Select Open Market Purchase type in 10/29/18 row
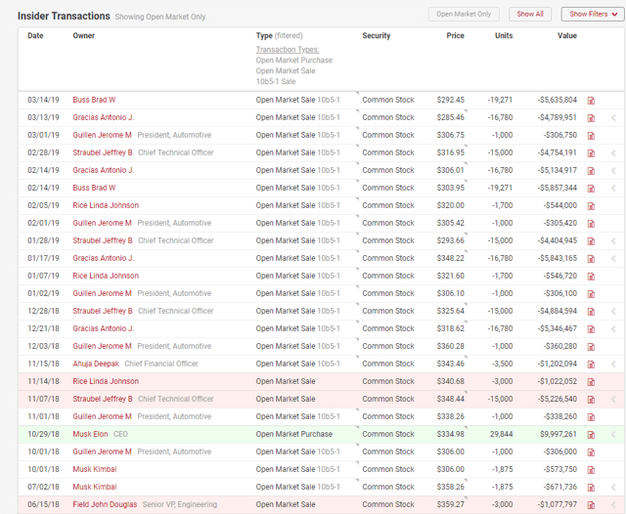 [293, 434]
